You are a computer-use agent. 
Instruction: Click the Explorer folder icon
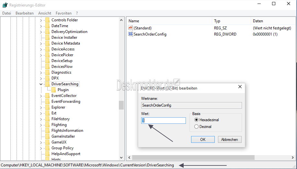pyautogui.click(x=48, y=107)
